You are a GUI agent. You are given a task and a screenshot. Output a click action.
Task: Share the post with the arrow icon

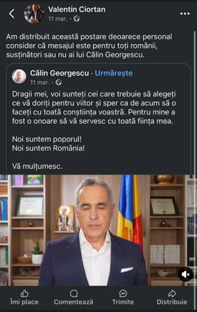click(x=172, y=293)
